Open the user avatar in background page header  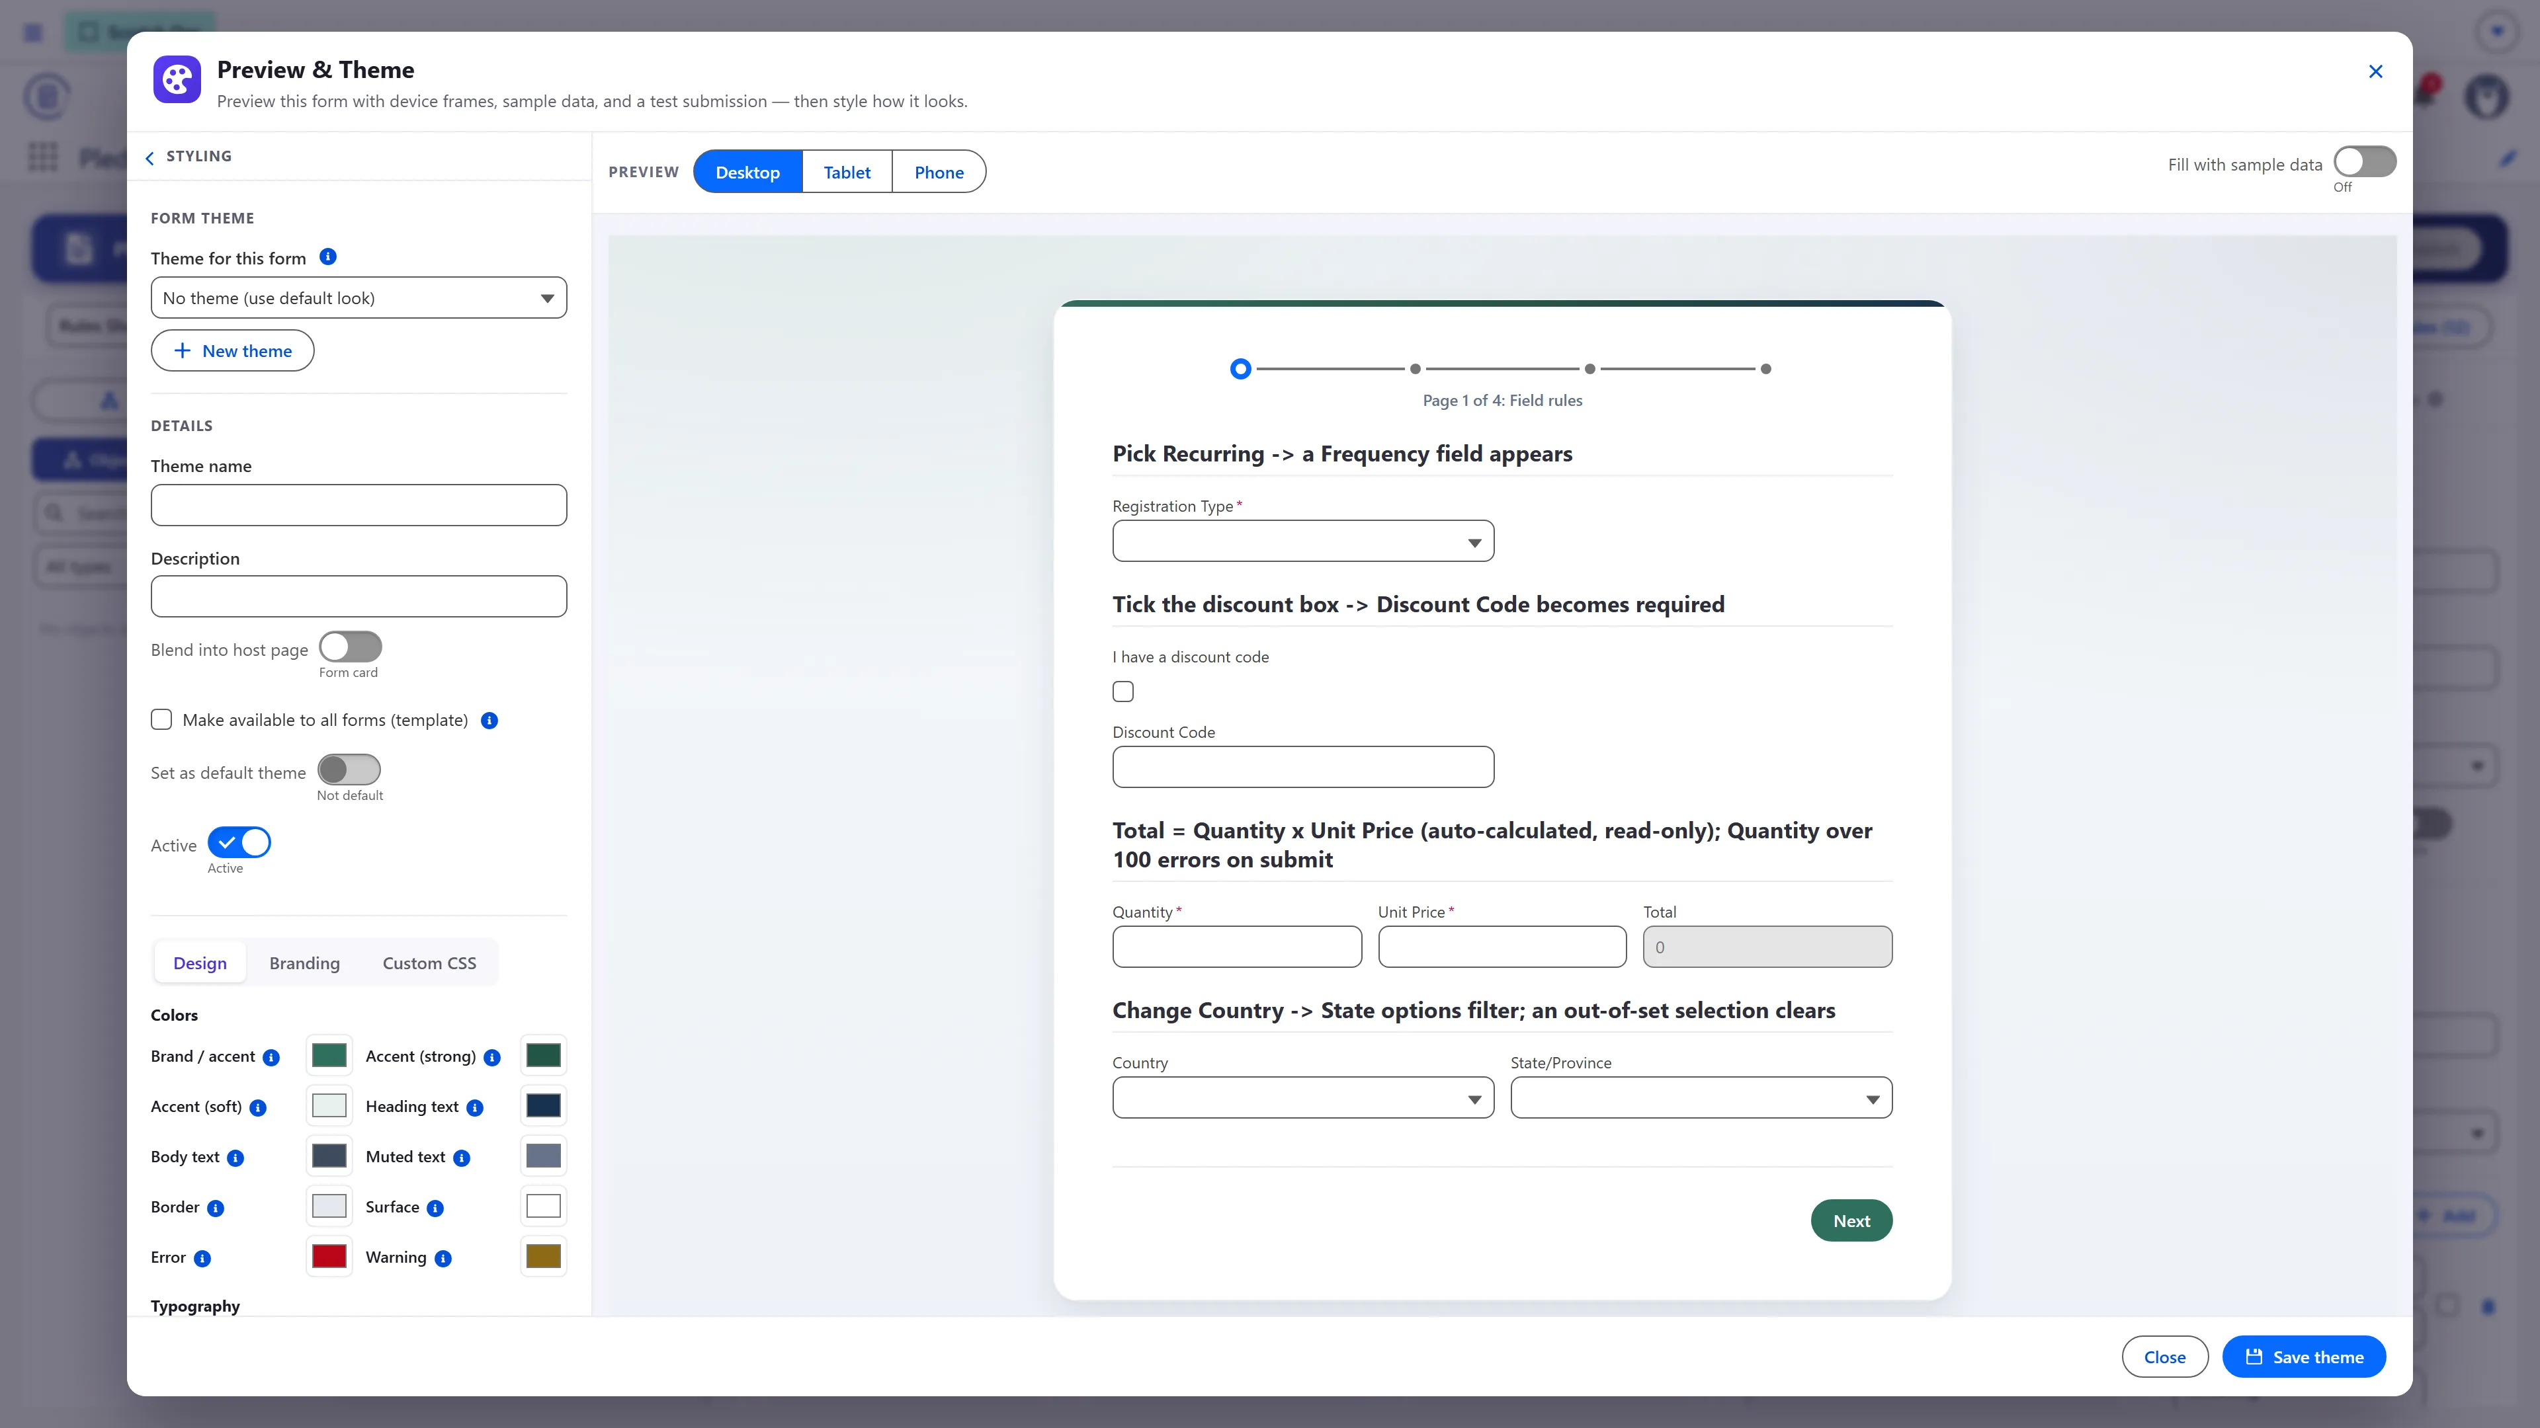[x=2486, y=98]
